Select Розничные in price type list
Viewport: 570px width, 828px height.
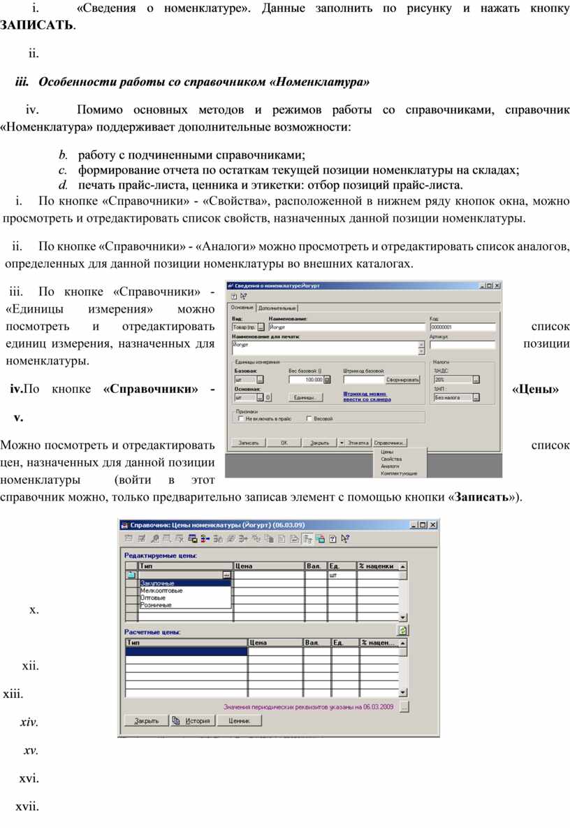(184, 605)
